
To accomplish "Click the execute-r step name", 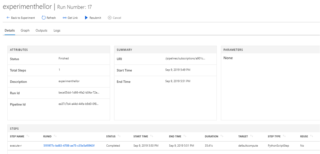I will coord(16,146).
